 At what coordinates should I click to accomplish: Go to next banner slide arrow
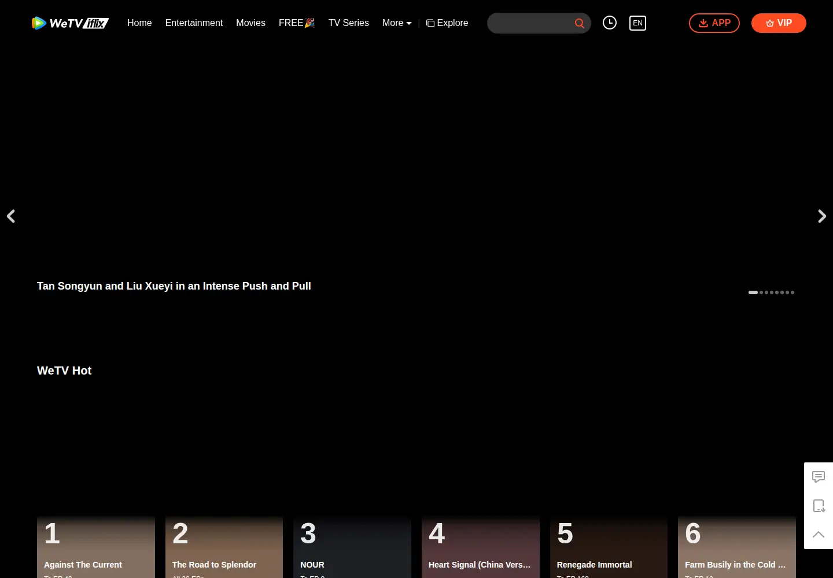822,216
